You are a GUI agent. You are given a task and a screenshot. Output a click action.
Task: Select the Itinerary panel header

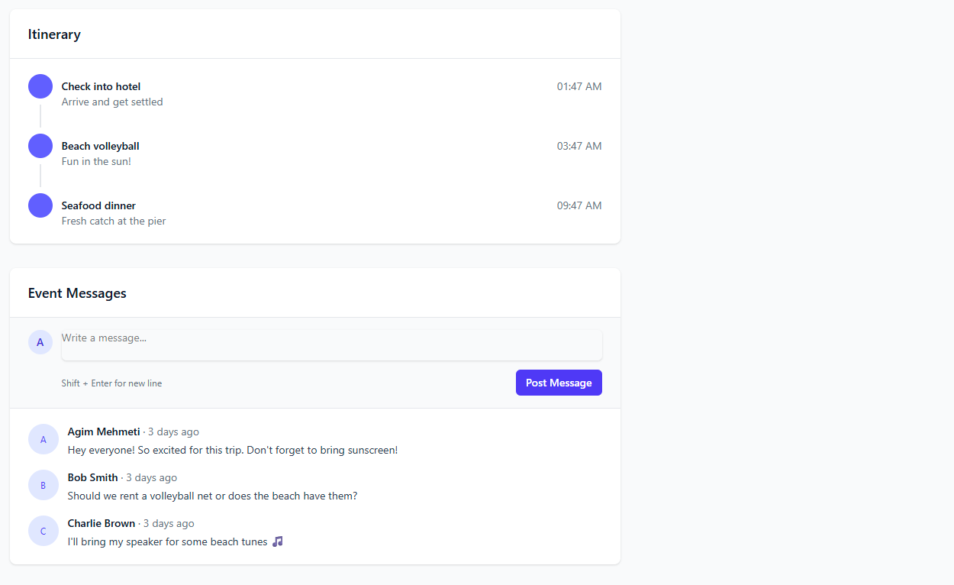point(53,34)
